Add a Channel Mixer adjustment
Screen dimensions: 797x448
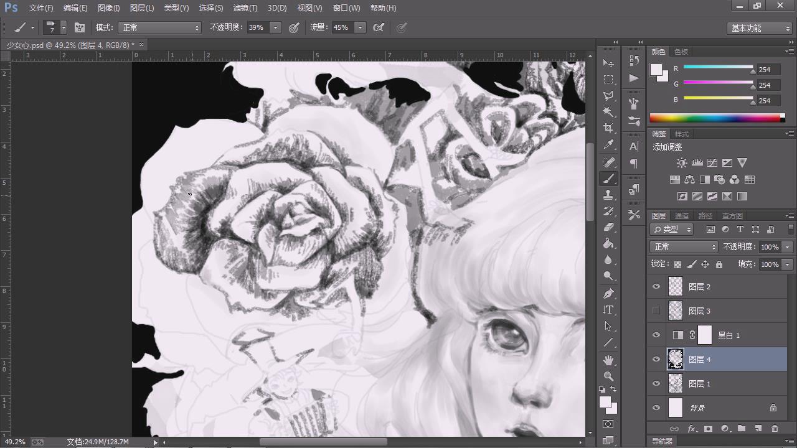tap(734, 180)
